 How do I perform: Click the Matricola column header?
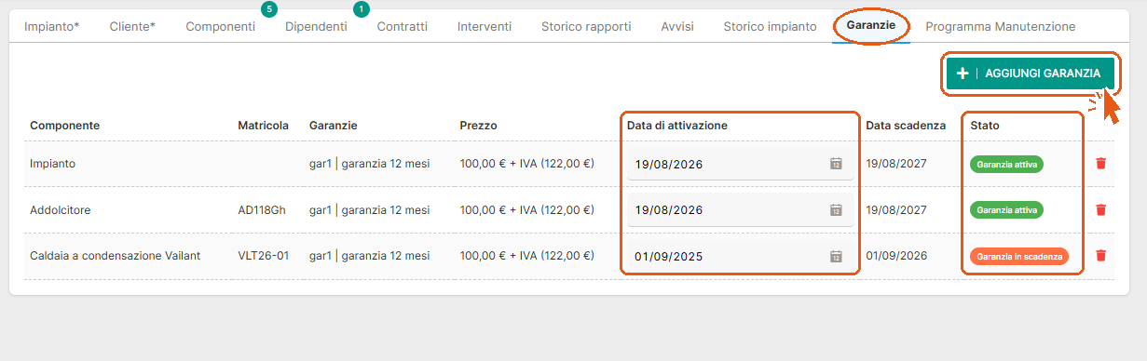pos(264,125)
